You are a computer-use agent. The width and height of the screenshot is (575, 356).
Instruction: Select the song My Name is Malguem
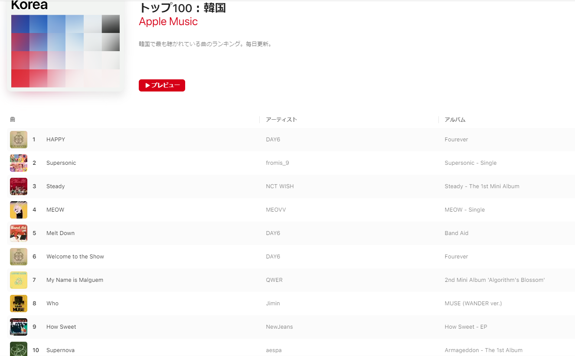75,280
